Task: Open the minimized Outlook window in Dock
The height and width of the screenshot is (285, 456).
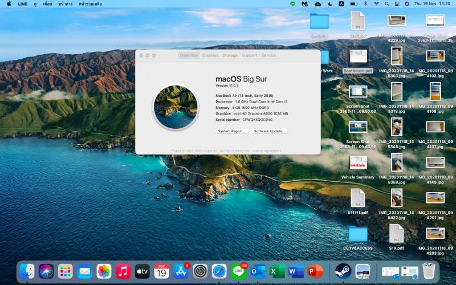Action: click(390, 272)
